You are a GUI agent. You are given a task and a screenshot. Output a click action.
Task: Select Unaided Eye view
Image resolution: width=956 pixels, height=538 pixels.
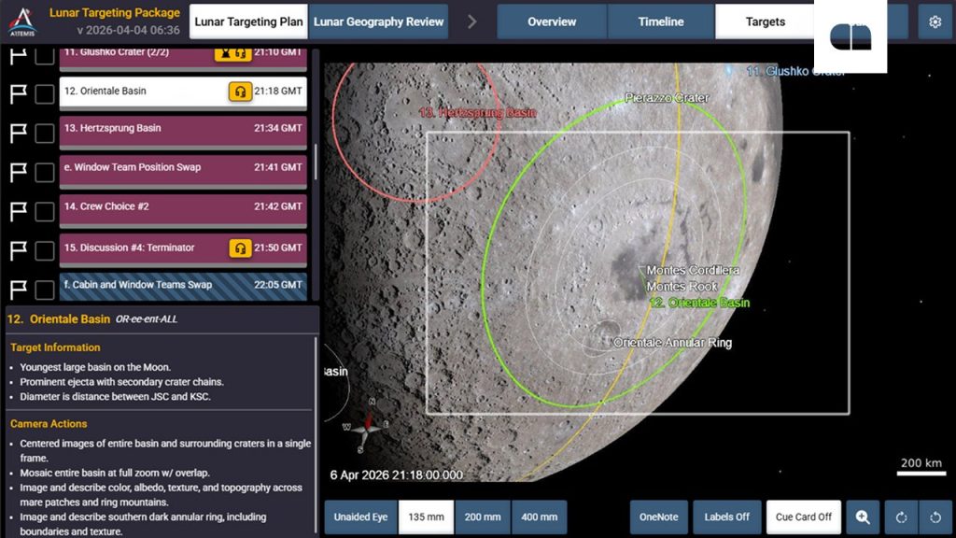coord(360,517)
